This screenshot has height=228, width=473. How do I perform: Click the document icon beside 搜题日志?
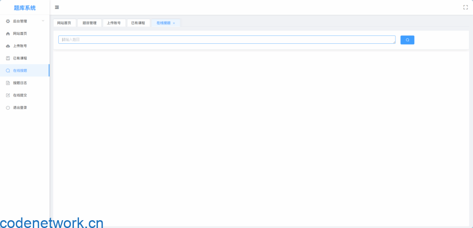[8, 83]
